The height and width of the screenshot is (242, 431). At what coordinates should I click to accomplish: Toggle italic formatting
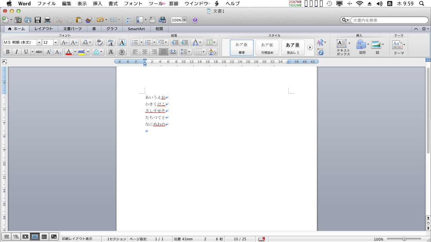[16, 52]
